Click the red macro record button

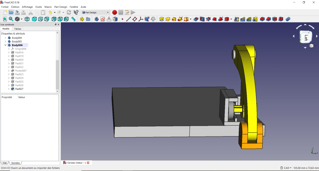[x=114, y=12]
